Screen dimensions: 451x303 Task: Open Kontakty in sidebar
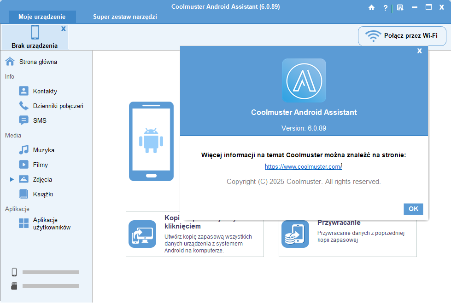(x=45, y=91)
